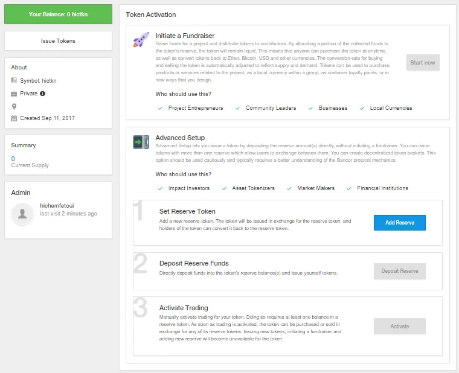Click the Market Makers label
Viewport: 459px width, 373px height.
[315, 188]
